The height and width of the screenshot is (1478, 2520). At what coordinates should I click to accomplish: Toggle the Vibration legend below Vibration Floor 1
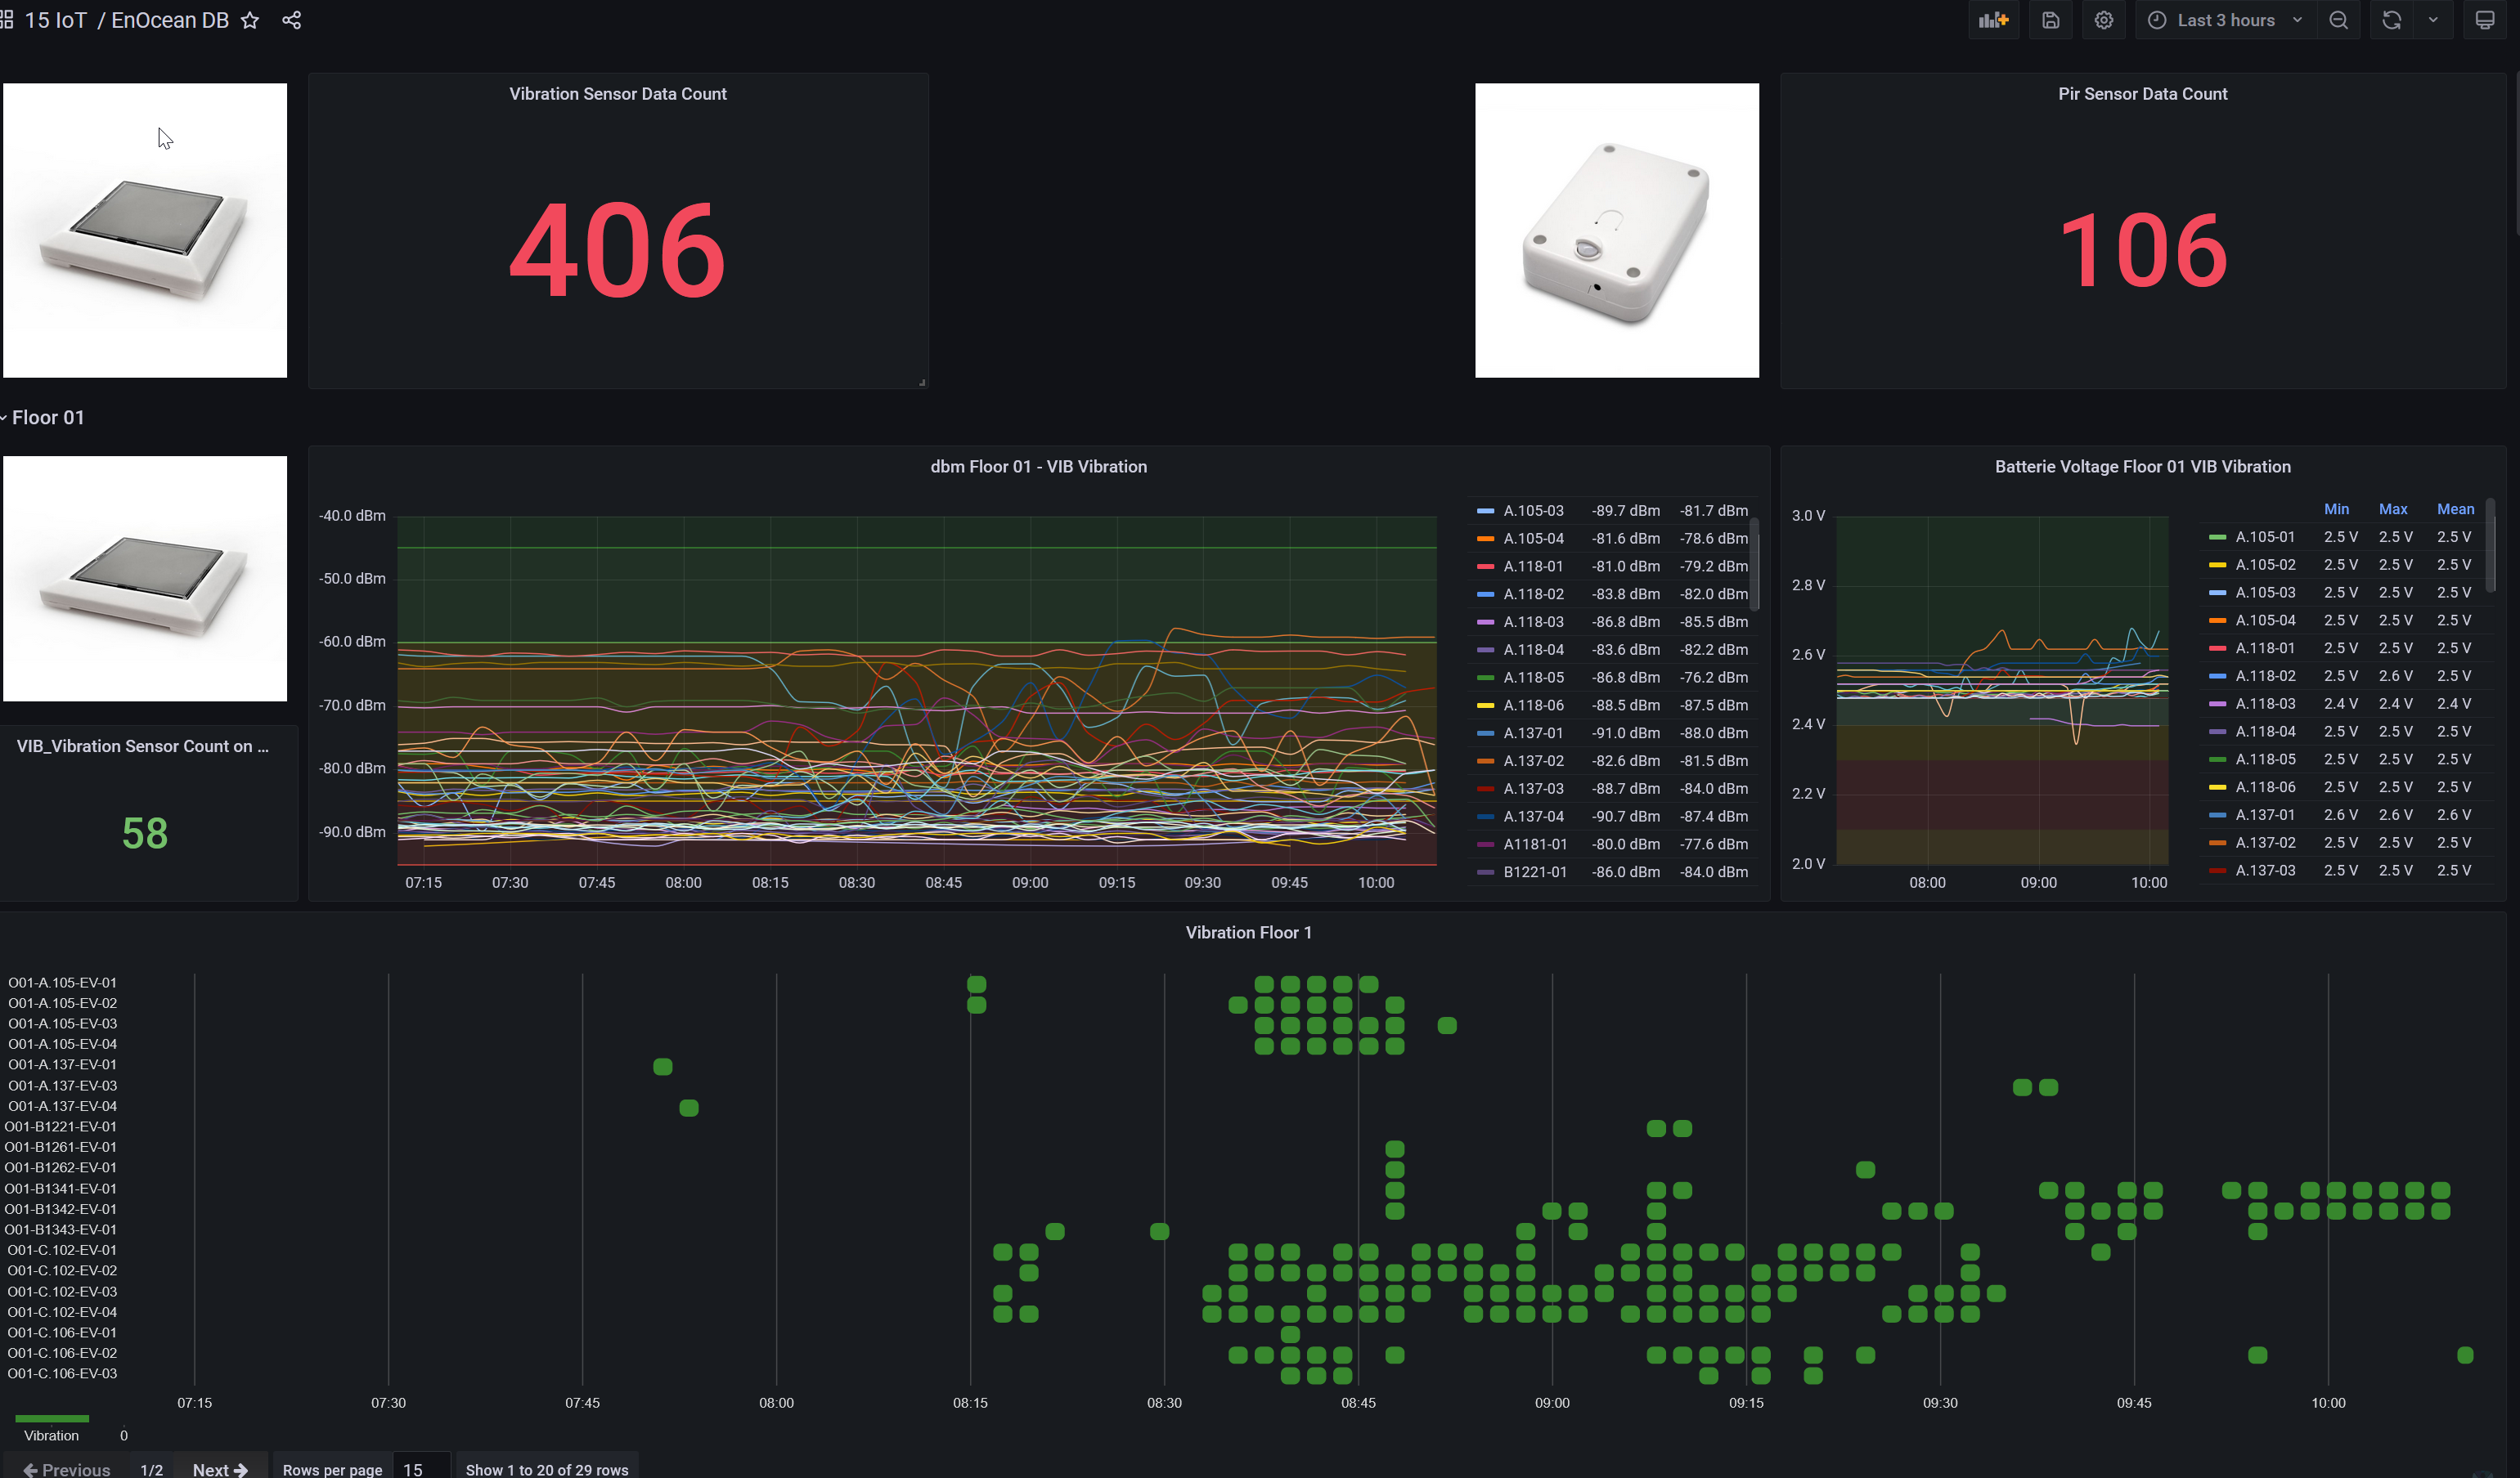(52, 1435)
